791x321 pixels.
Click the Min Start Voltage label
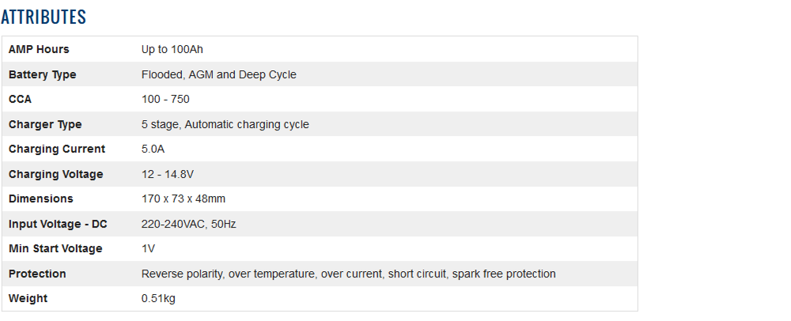[55, 248]
